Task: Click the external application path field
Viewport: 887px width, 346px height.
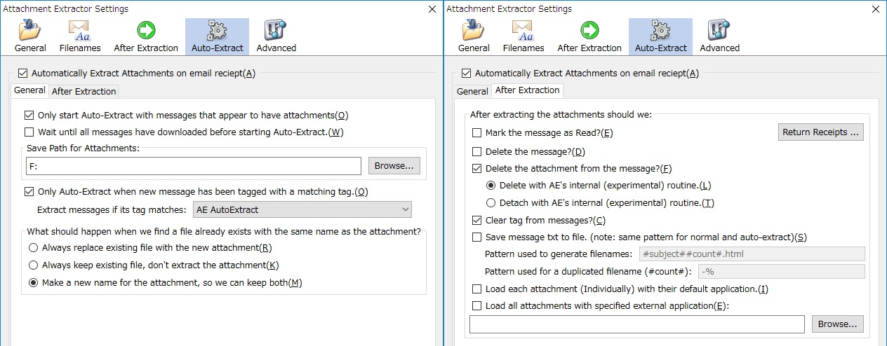Action: pyautogui.click(x=636, y=324)
